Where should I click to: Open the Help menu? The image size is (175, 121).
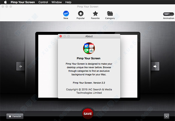tap(68, 2)
